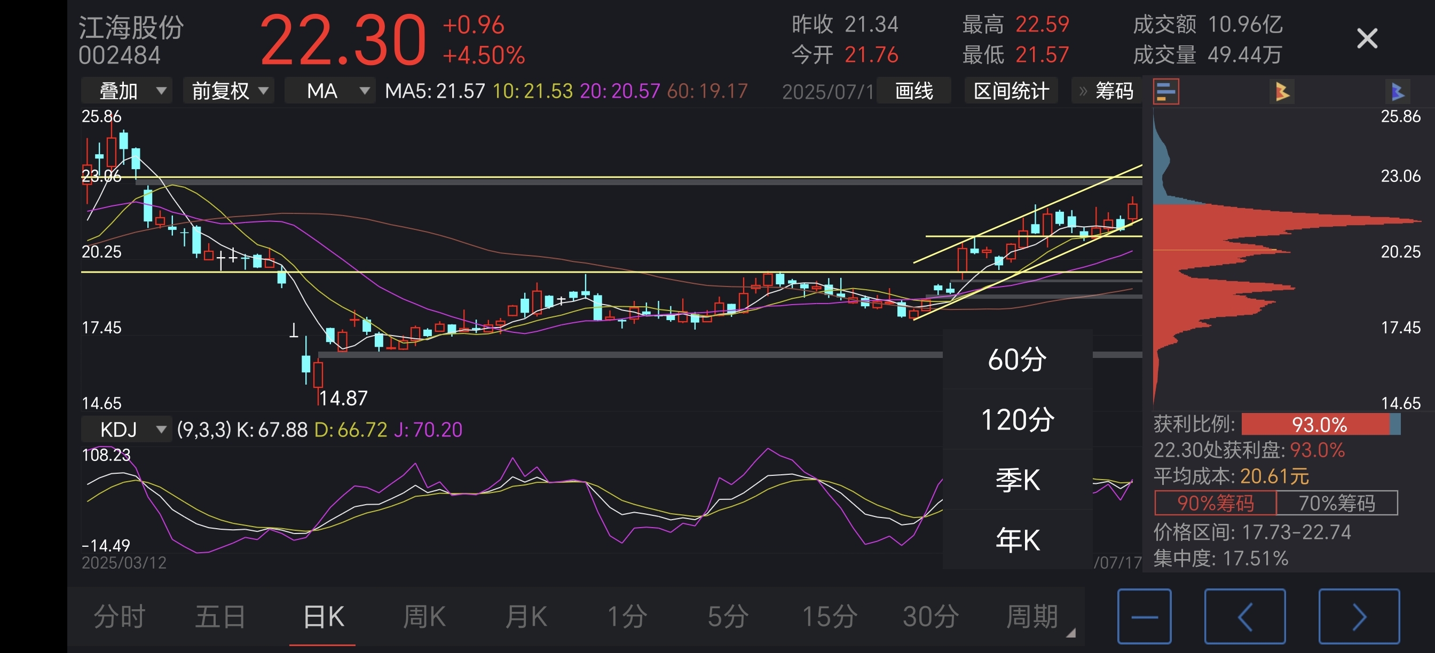Click the start date 2025/03/12 label
Image resolution: width=1435 pixels, height=653 pixels.
124,563
